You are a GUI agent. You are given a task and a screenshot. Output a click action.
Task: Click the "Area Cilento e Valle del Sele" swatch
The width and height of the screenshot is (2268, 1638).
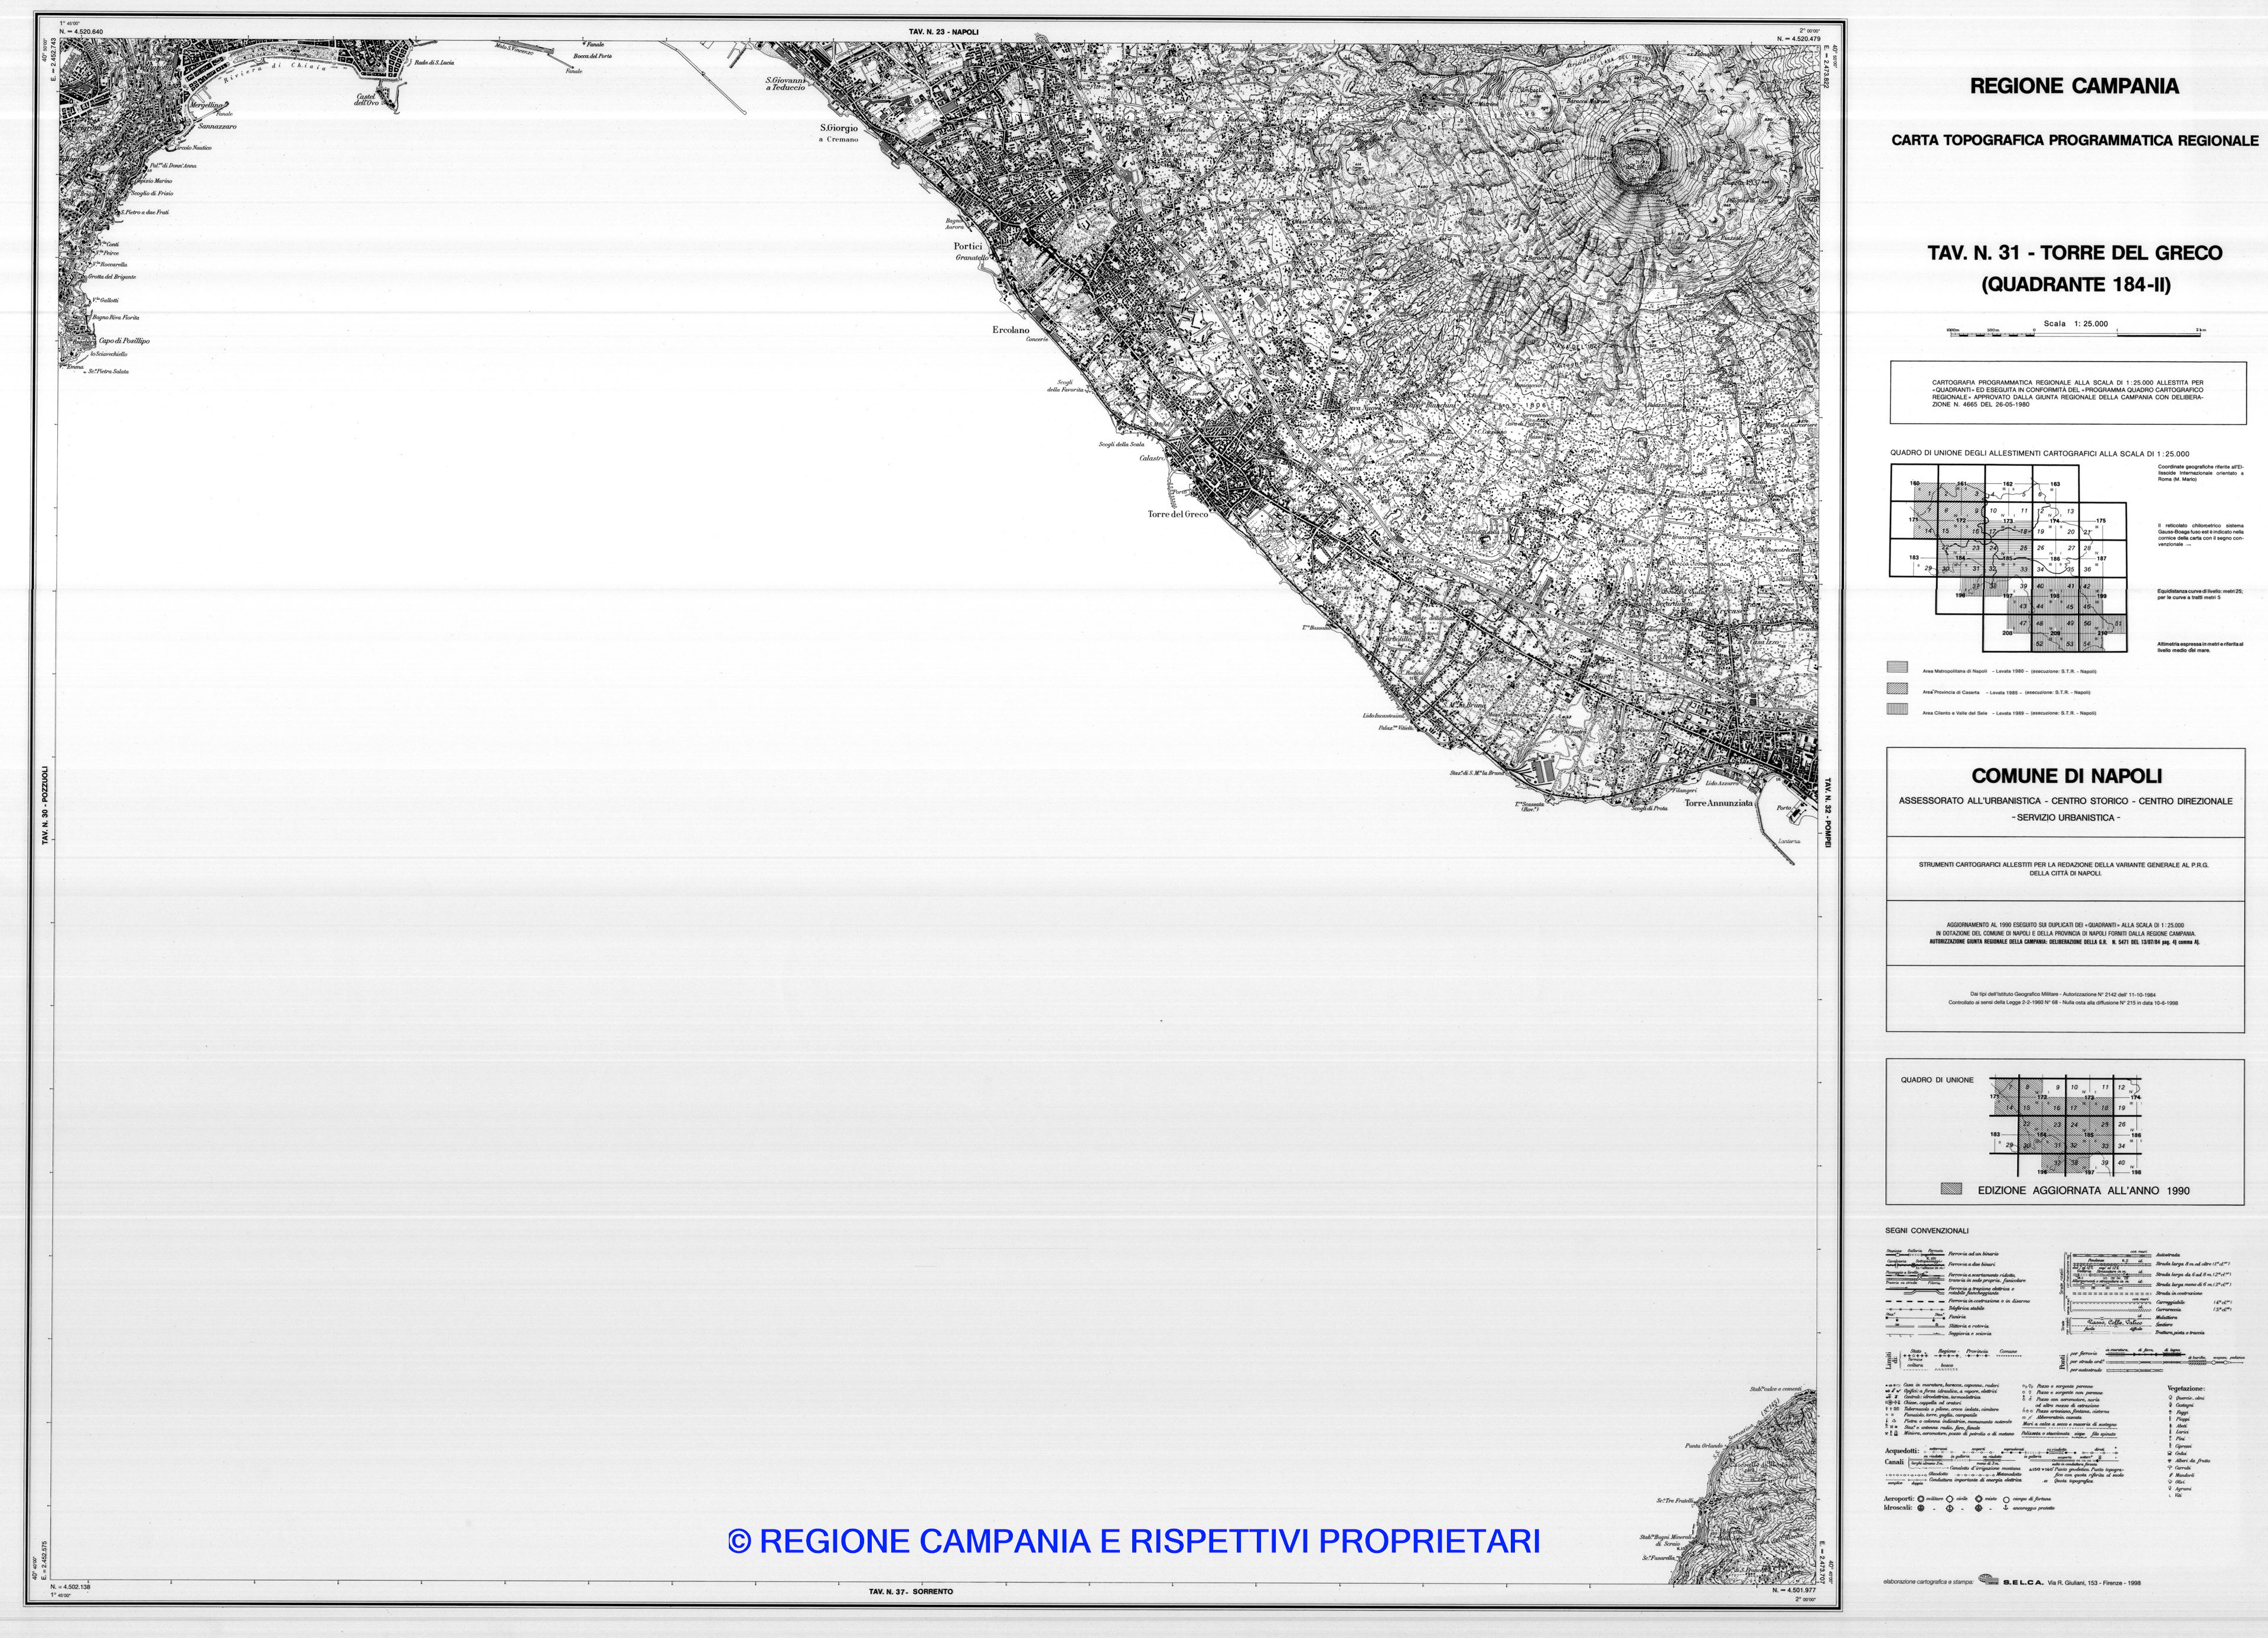(1897, 708)
